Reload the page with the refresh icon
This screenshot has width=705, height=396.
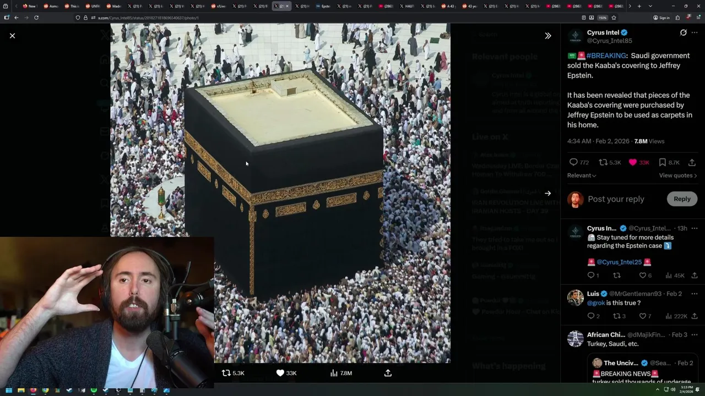36,18
